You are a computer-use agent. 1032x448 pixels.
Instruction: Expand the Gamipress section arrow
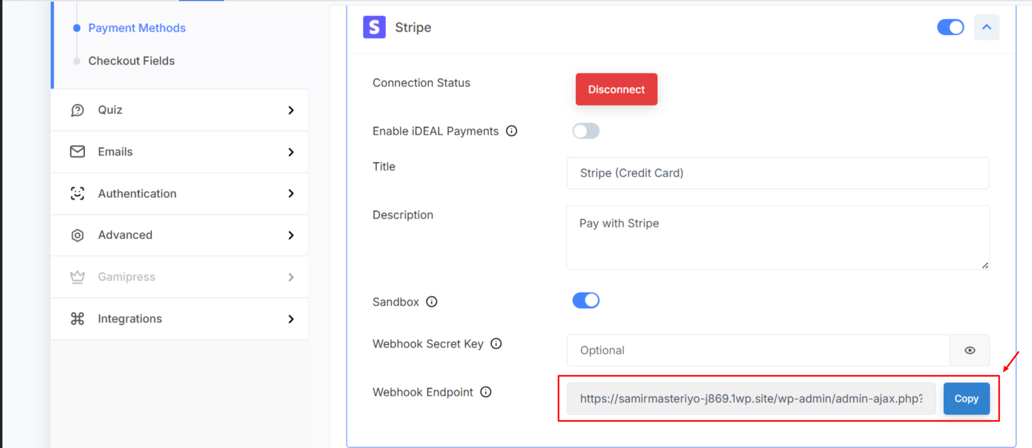291,277
